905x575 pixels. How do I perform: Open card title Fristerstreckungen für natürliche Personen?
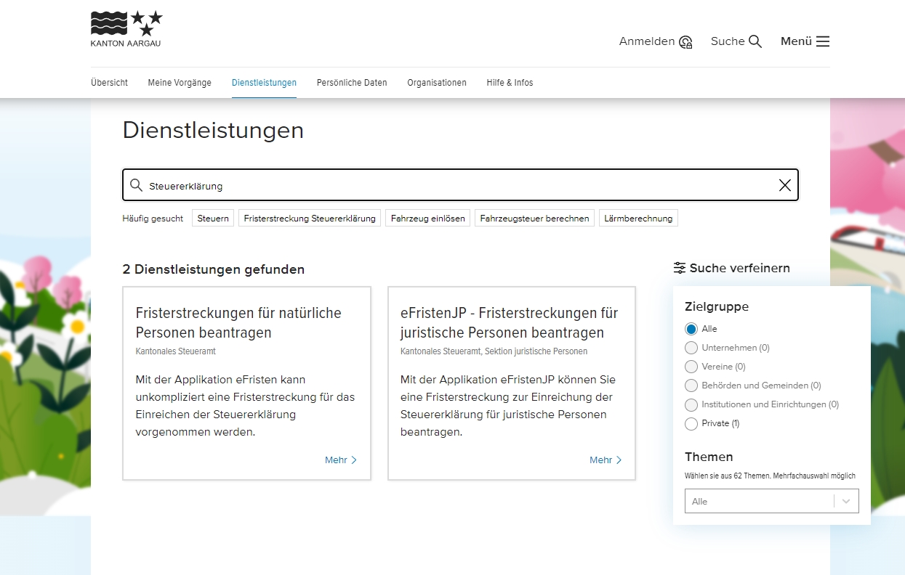(x=238, y=323)
